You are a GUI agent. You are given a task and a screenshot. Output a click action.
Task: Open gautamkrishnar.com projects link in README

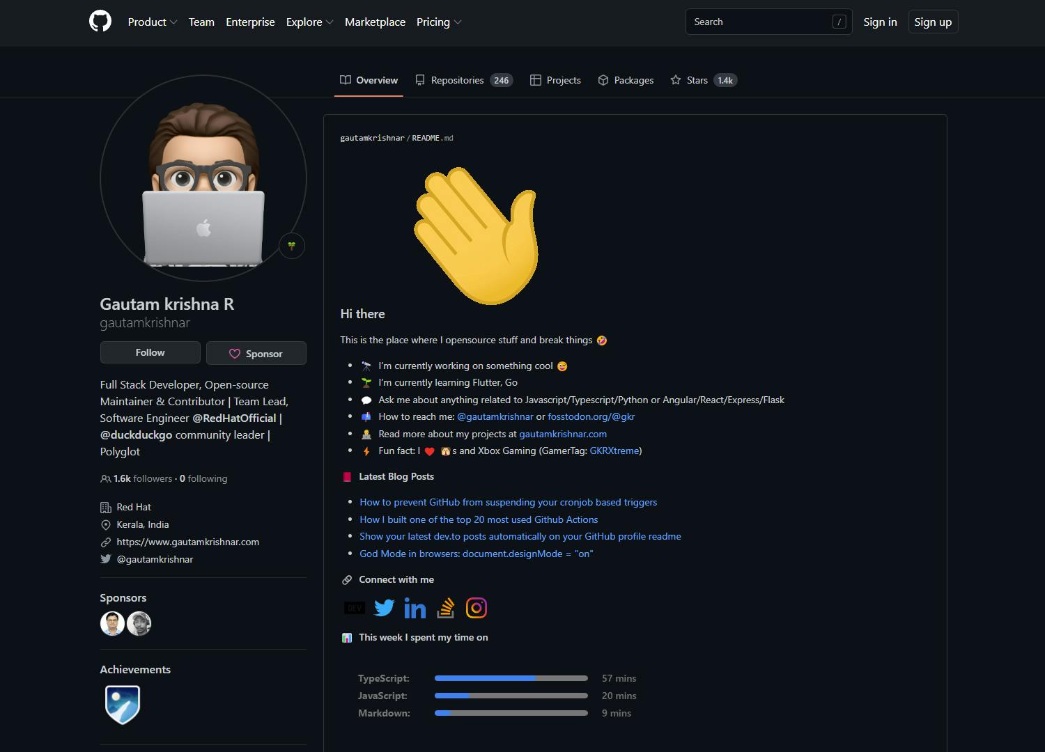563,434
